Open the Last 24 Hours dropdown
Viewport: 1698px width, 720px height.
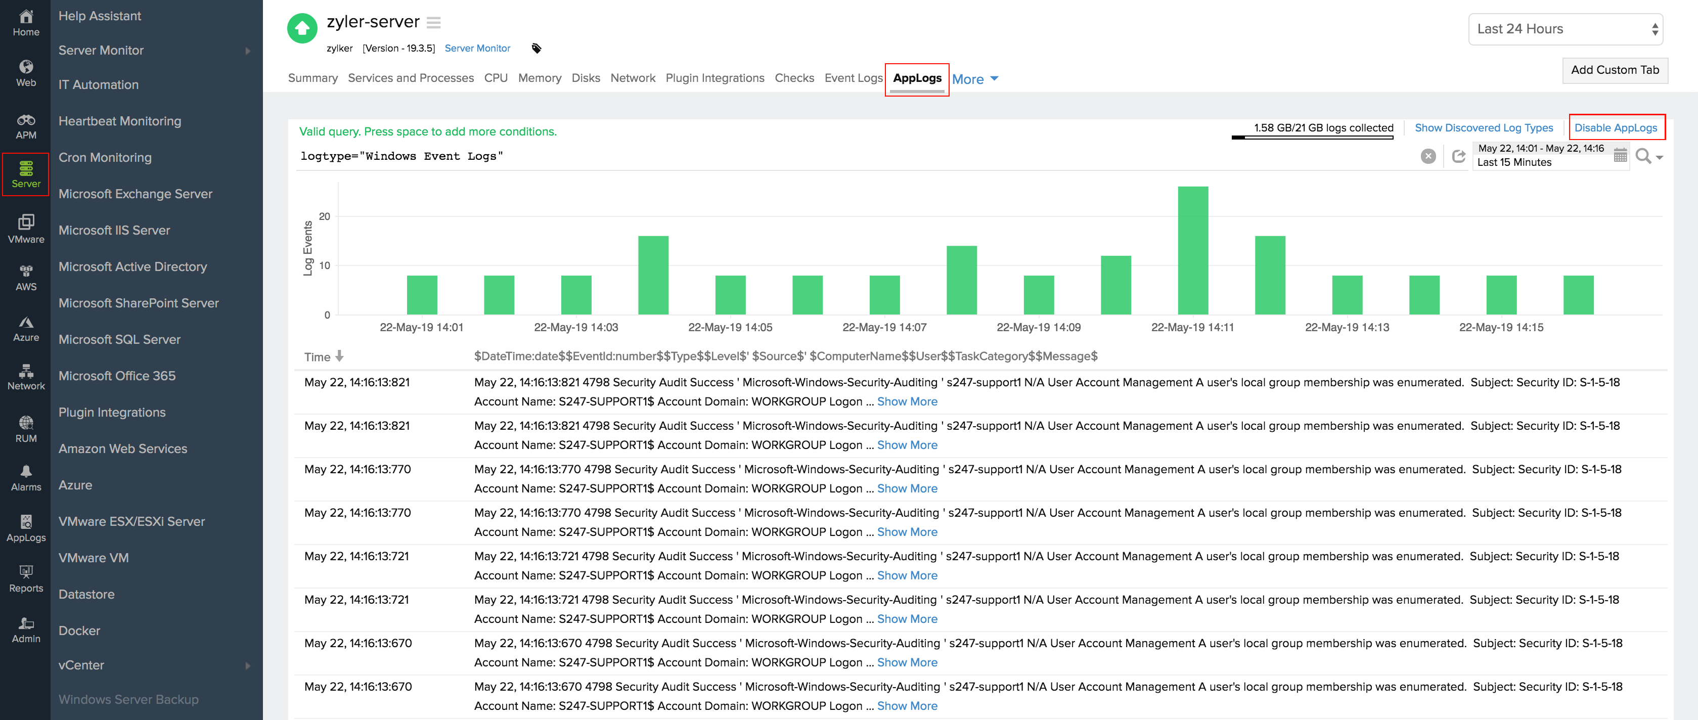(1565, 29)
